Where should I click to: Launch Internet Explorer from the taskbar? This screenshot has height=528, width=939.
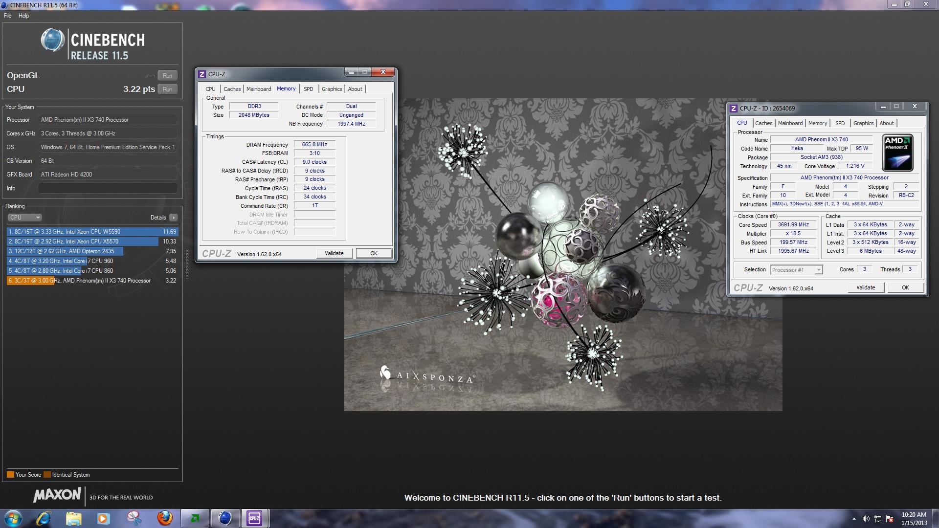(44, 518)
